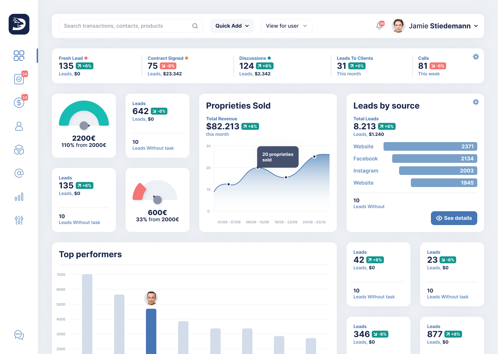Click the Leads by source gear icon
The width and height of the screenshot is (498, 354).
(476, 102)
